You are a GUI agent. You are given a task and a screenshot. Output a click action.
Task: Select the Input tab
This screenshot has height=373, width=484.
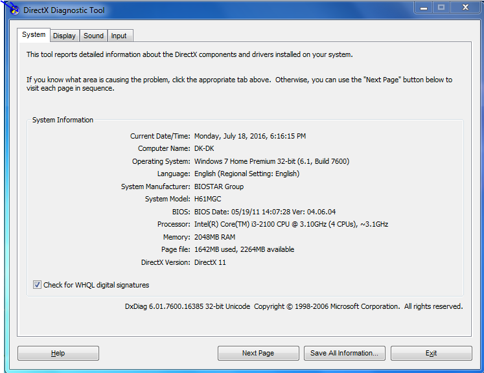119,36
